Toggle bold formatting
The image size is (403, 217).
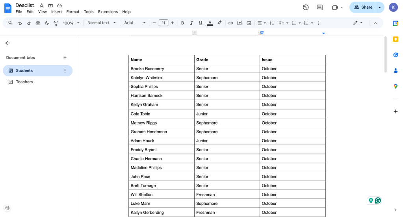pos(182,23)
